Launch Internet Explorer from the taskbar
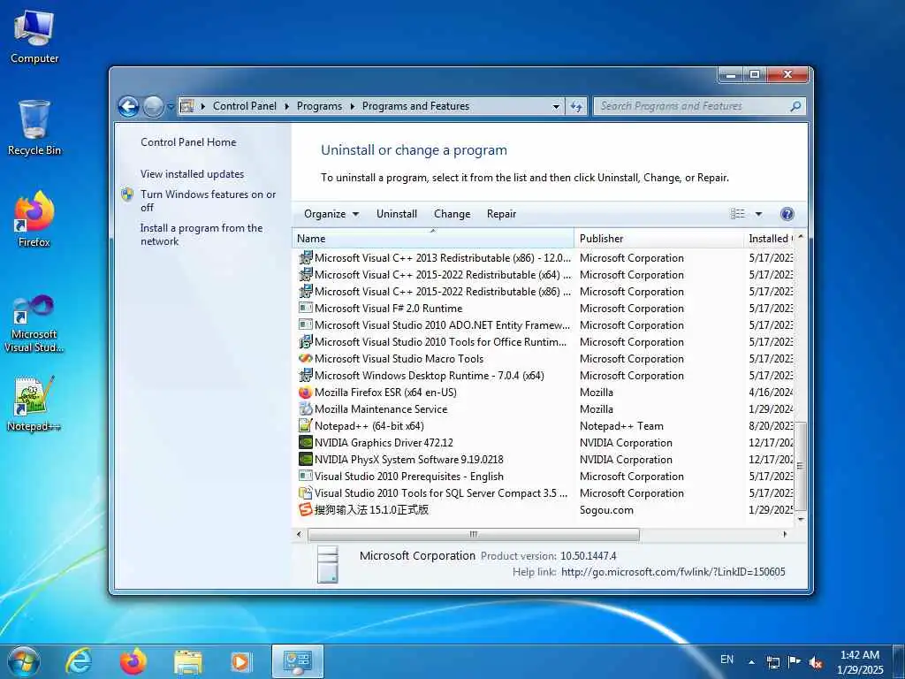 pos(79,661)
